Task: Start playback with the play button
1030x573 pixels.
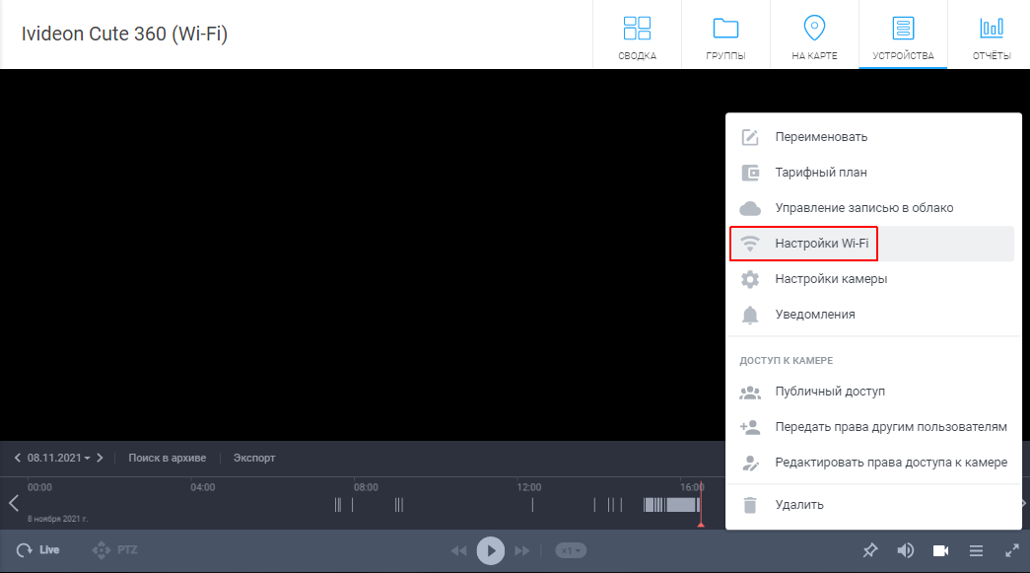Action: (x=491, y=550)
